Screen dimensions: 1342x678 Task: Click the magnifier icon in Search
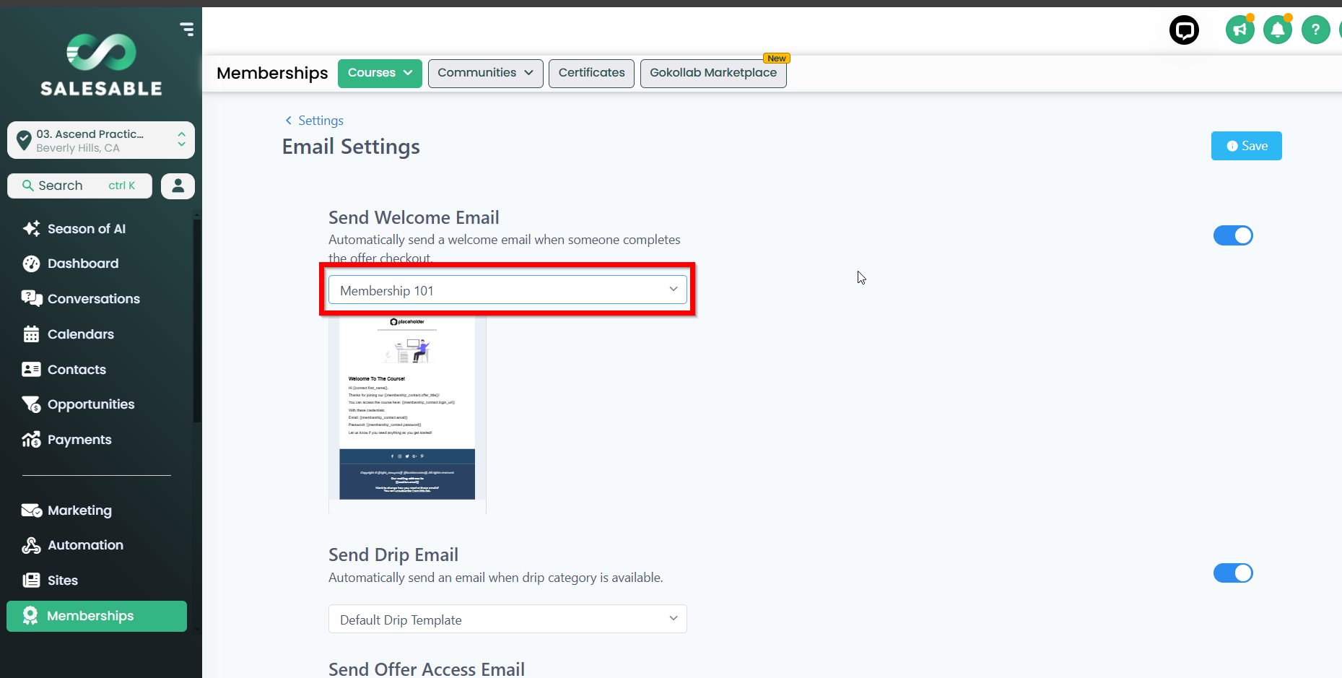[28, 186]
